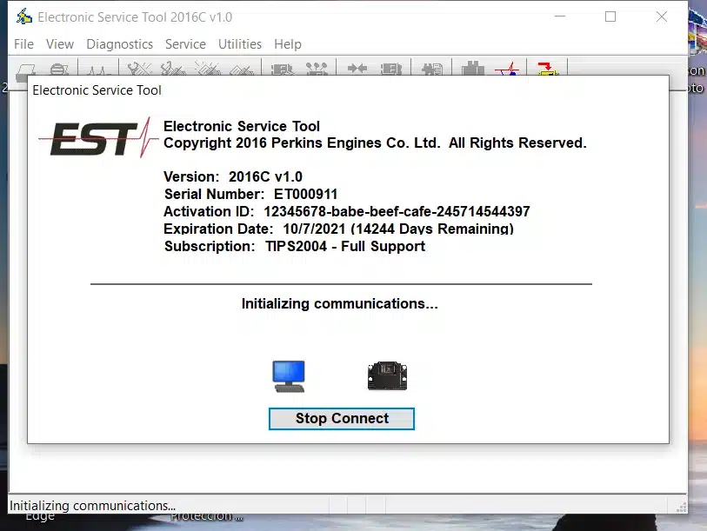Click the leftmost wrench diagnostic codes icon
The width and height of the screenshot is (707, 531).
pyautogui.click(x=138, y=70)
